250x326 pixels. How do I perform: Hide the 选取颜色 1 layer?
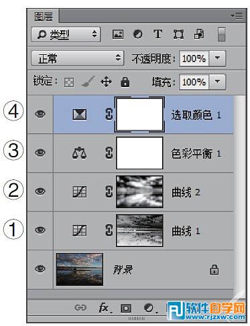point(40,114)
